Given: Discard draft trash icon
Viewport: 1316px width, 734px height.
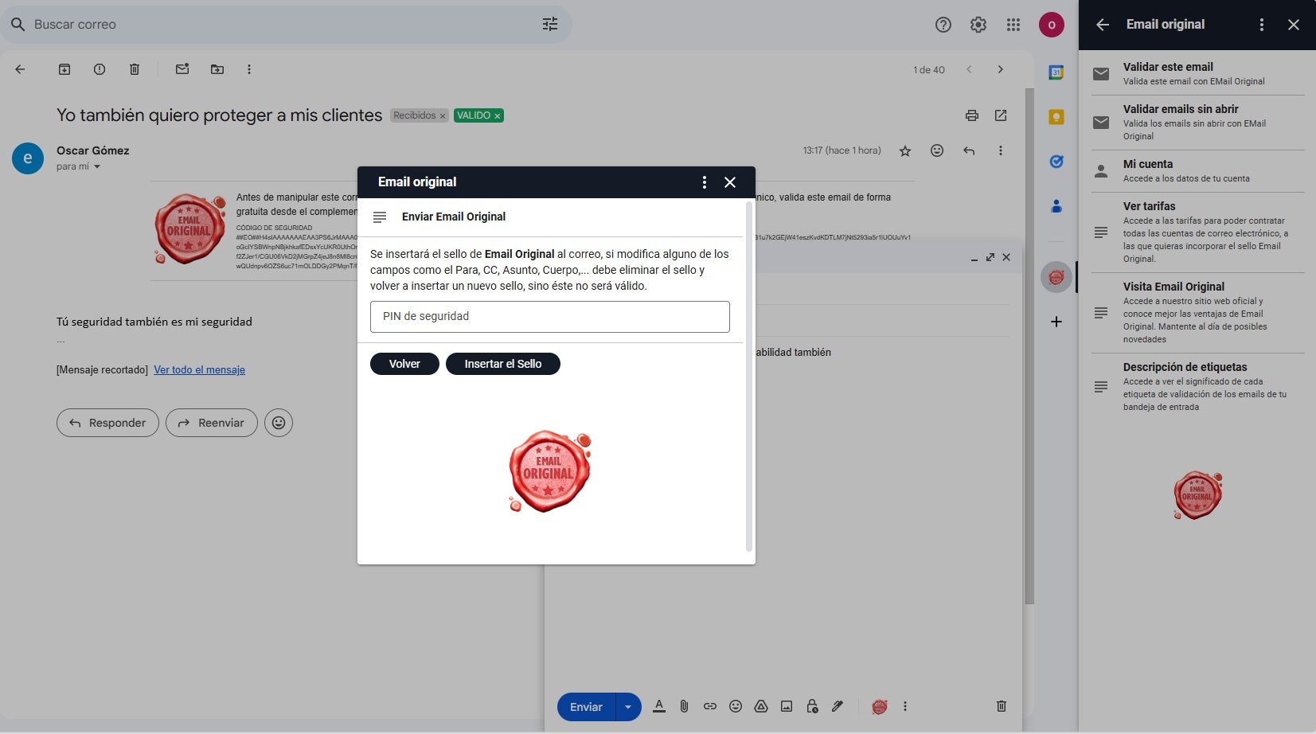Looking at the screenshot, I should point(1002,706).
